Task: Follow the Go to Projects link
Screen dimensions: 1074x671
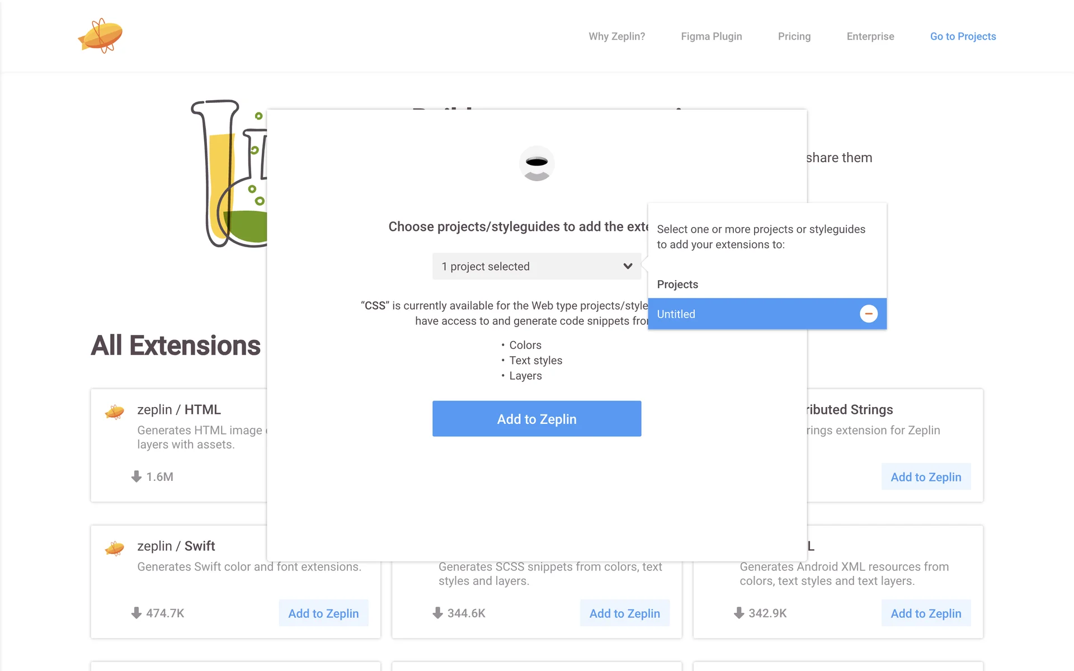Action: click(x=963, y=36)
